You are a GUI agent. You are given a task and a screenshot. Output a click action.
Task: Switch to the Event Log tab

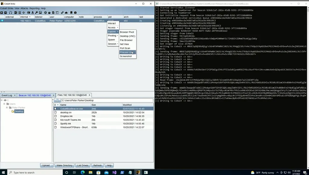[x=7, y=95]
